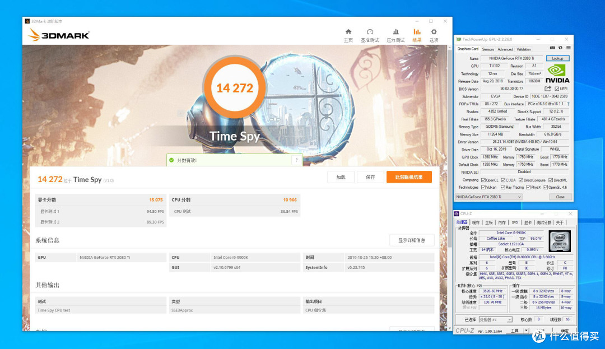Image resolution: width=605 pixels, height=349 pixels.
Task: Open the stress test (压力测试) icon
Action: coord(395,31)
